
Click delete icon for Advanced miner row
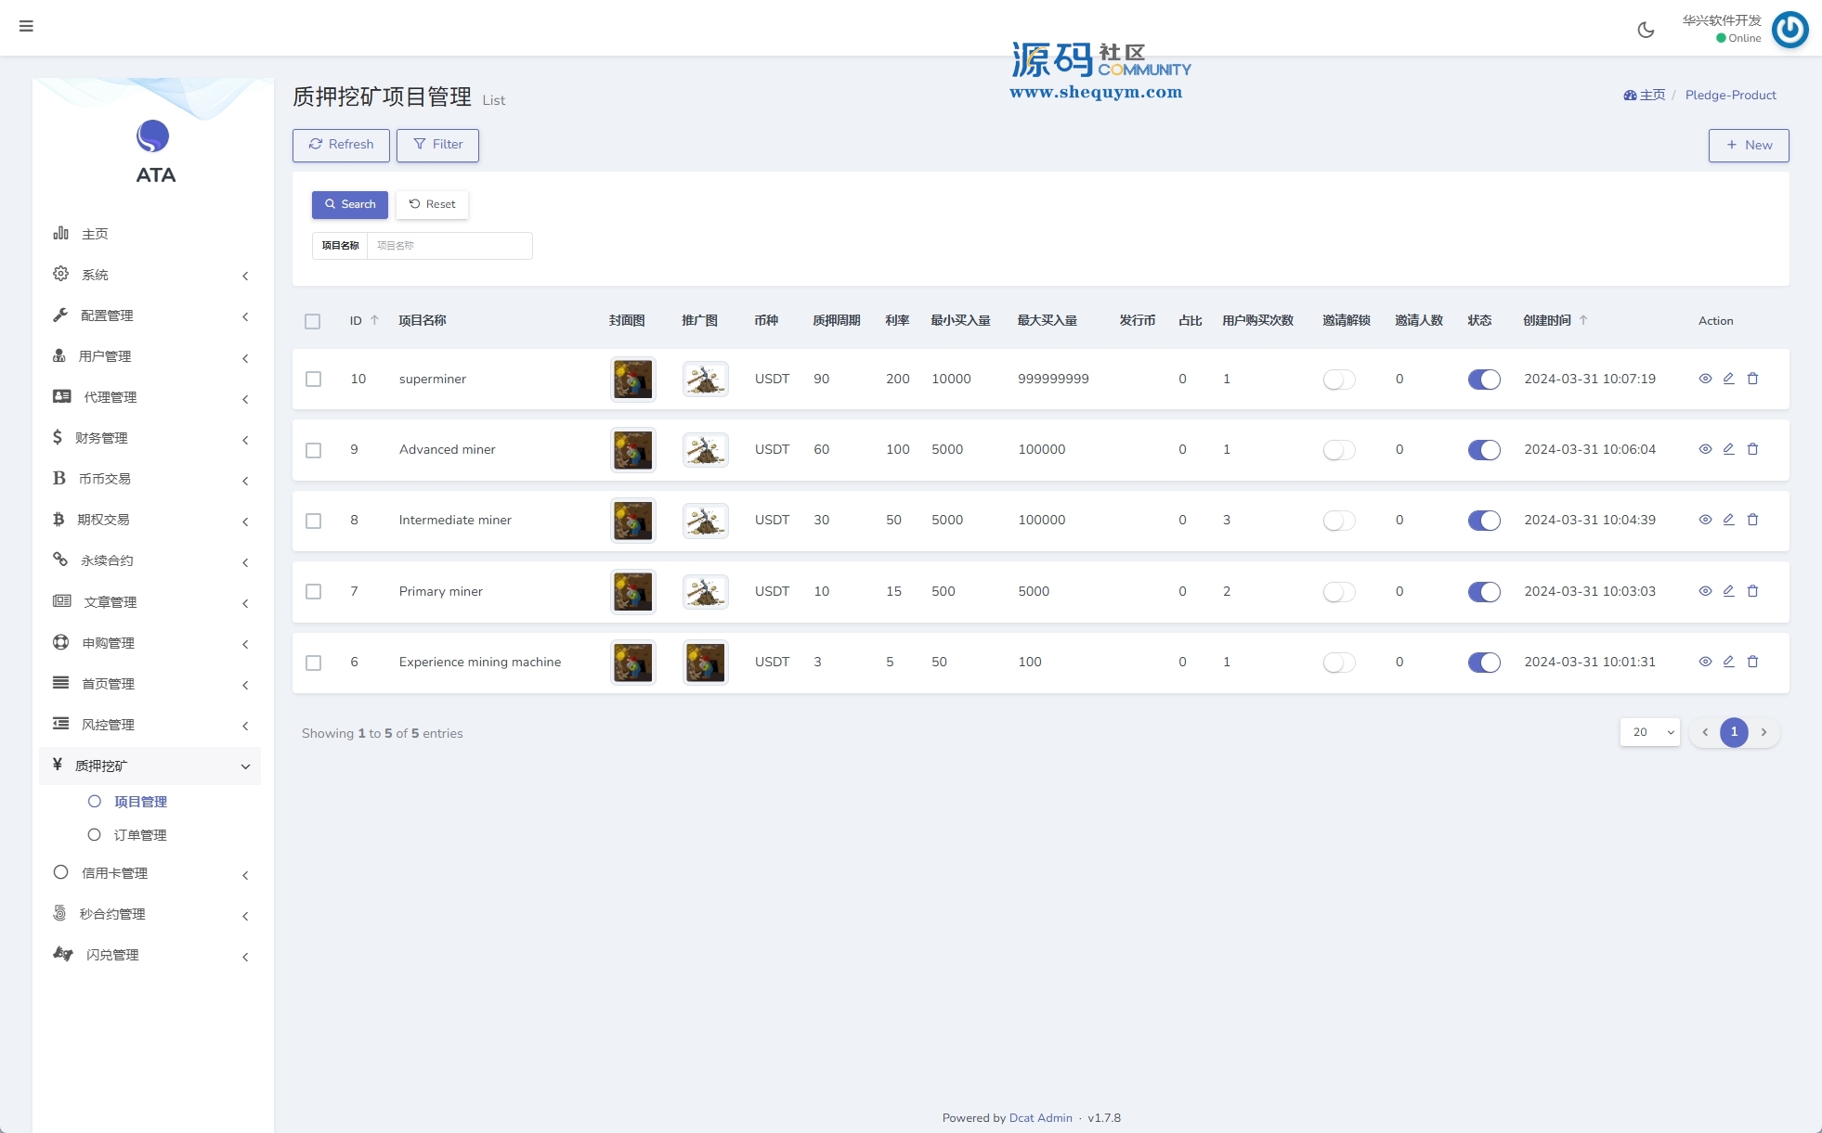1752,449
